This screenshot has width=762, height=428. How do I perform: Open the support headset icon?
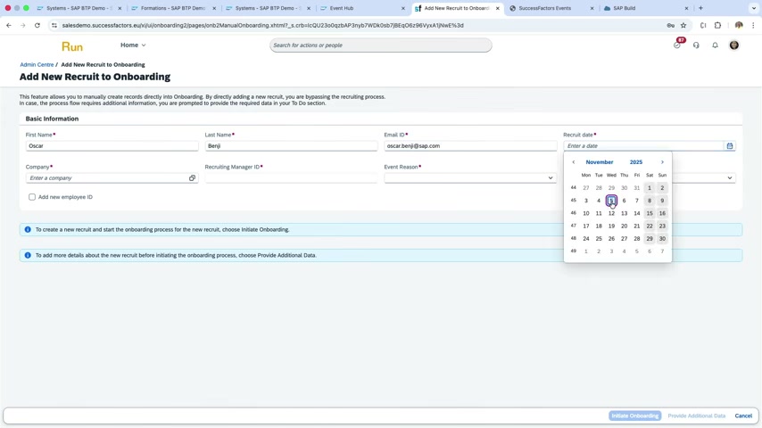click(x=696, y=45)
